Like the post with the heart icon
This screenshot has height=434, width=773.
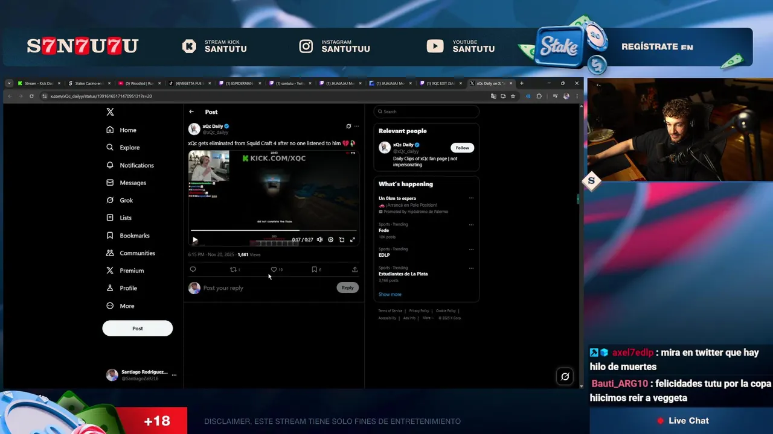point(274,269)
